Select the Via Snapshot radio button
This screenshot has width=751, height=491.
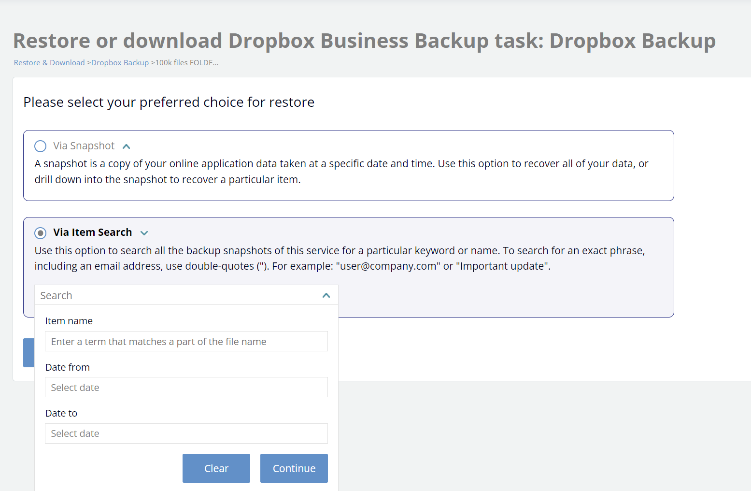click(41, 146)
